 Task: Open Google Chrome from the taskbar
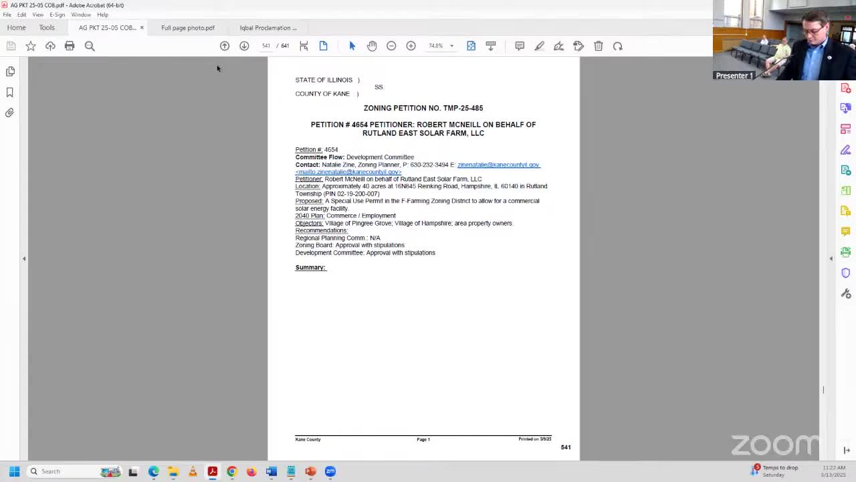coord(232,471)
